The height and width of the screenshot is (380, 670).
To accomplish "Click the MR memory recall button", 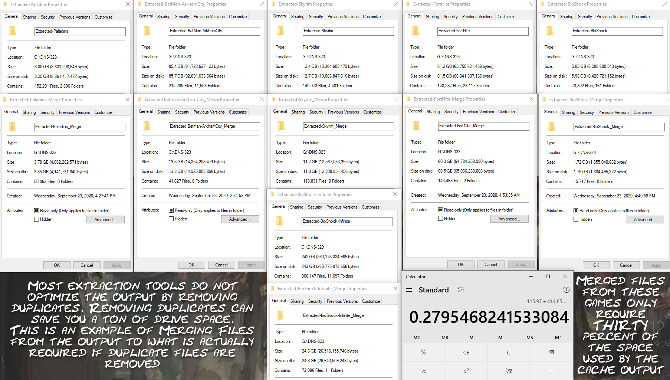I will click(x=445, y=338).
